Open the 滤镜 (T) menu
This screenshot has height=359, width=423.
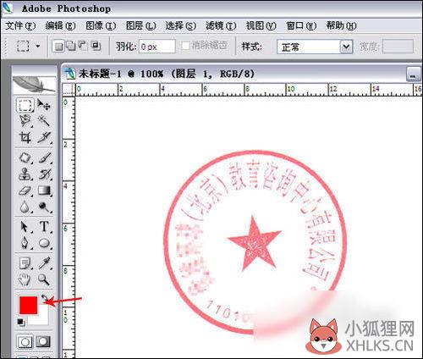221,26
